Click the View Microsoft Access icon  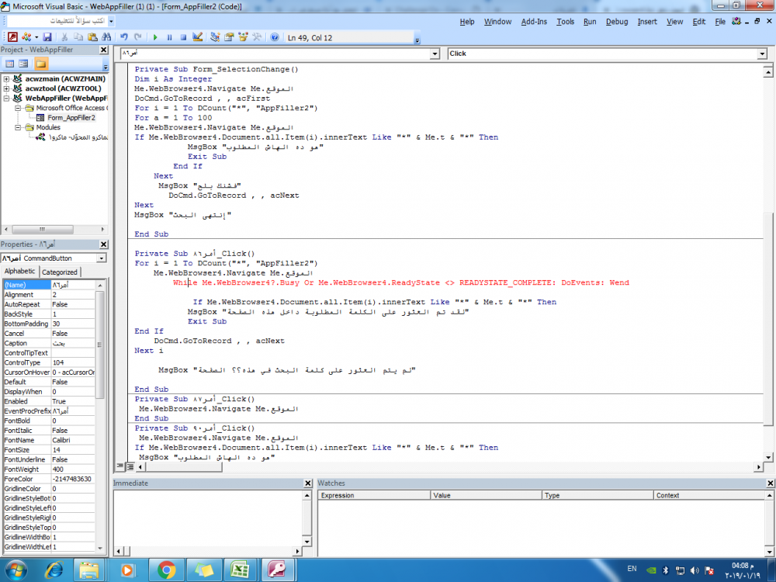point(12,37)
